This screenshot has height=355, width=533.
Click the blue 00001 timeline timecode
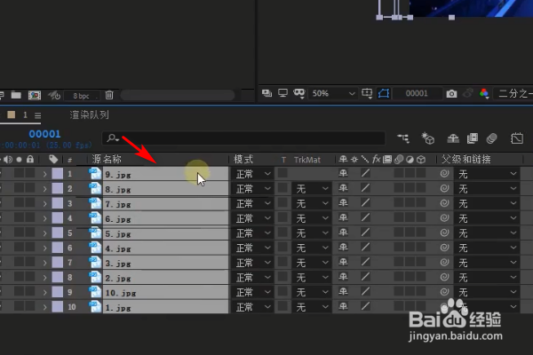coord(44,134)
